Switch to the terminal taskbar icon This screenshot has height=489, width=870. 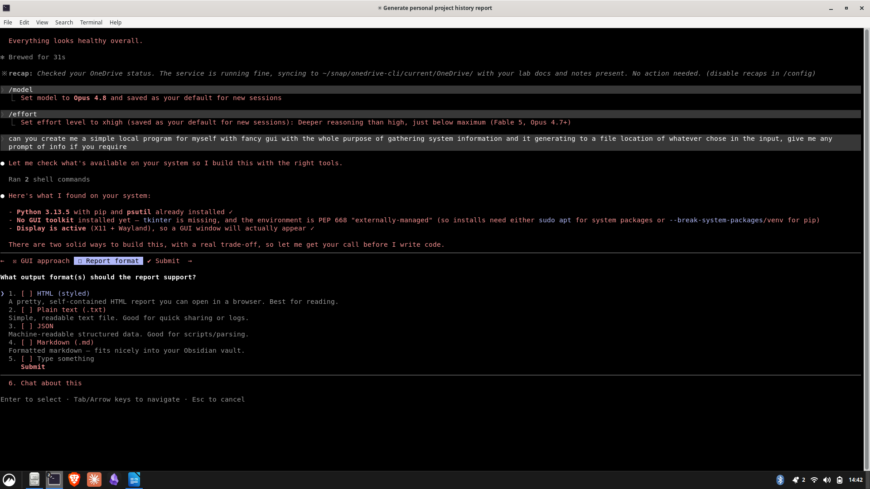coord(54,479)
